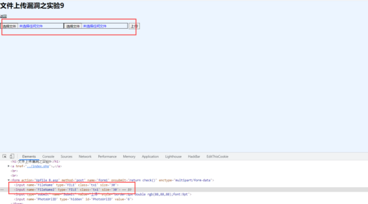Click the first 选择文件 file button
Image resolution: width=368 pixels, height=204 pixels.
point(10,26)
